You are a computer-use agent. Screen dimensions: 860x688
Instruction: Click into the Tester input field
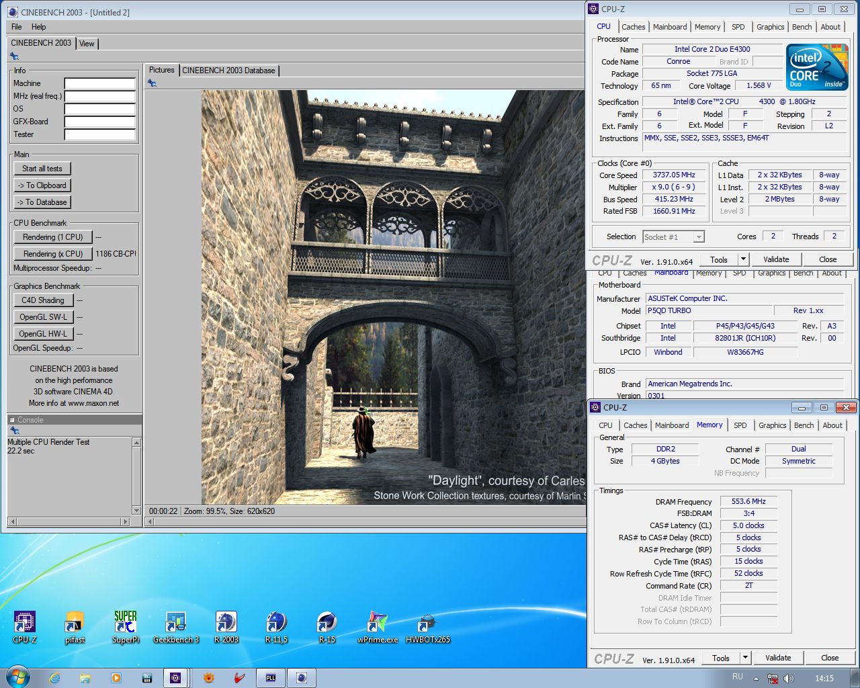pos(100,134)
